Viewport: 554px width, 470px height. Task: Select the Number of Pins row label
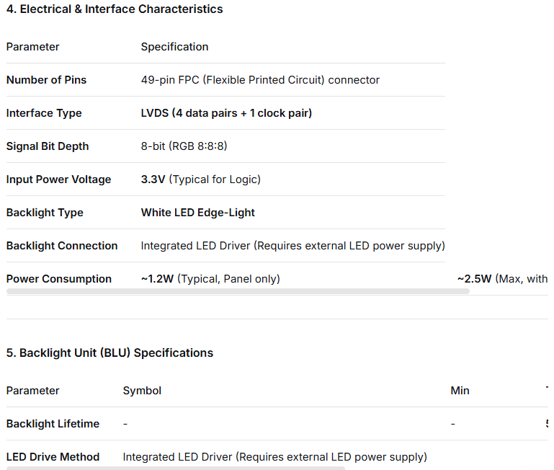[x=46, y=80]
